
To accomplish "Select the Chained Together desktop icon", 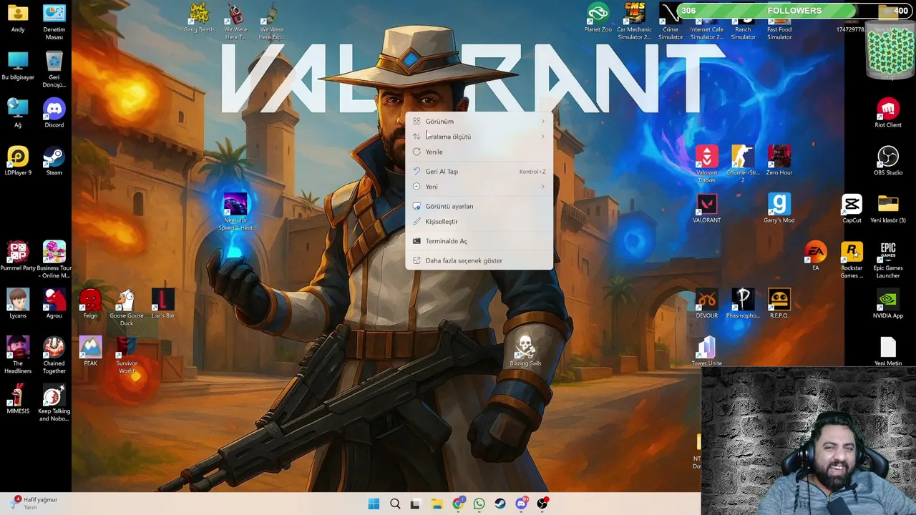I will click(54, 355).
